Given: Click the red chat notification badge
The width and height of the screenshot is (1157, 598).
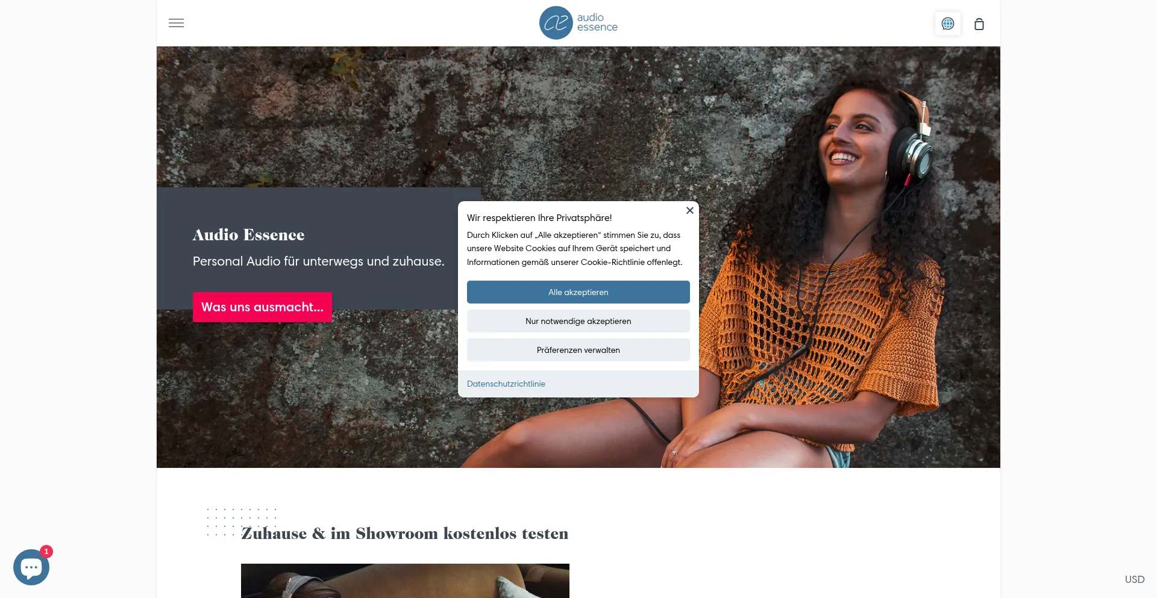Looking at the screenshot, I should [x=46, y=552].
